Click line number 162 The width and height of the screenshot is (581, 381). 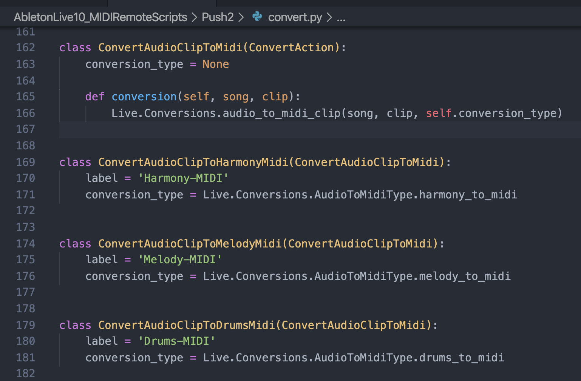tap(25, 48)
